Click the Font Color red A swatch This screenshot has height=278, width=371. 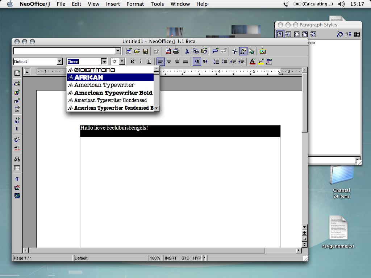[253, 62]
